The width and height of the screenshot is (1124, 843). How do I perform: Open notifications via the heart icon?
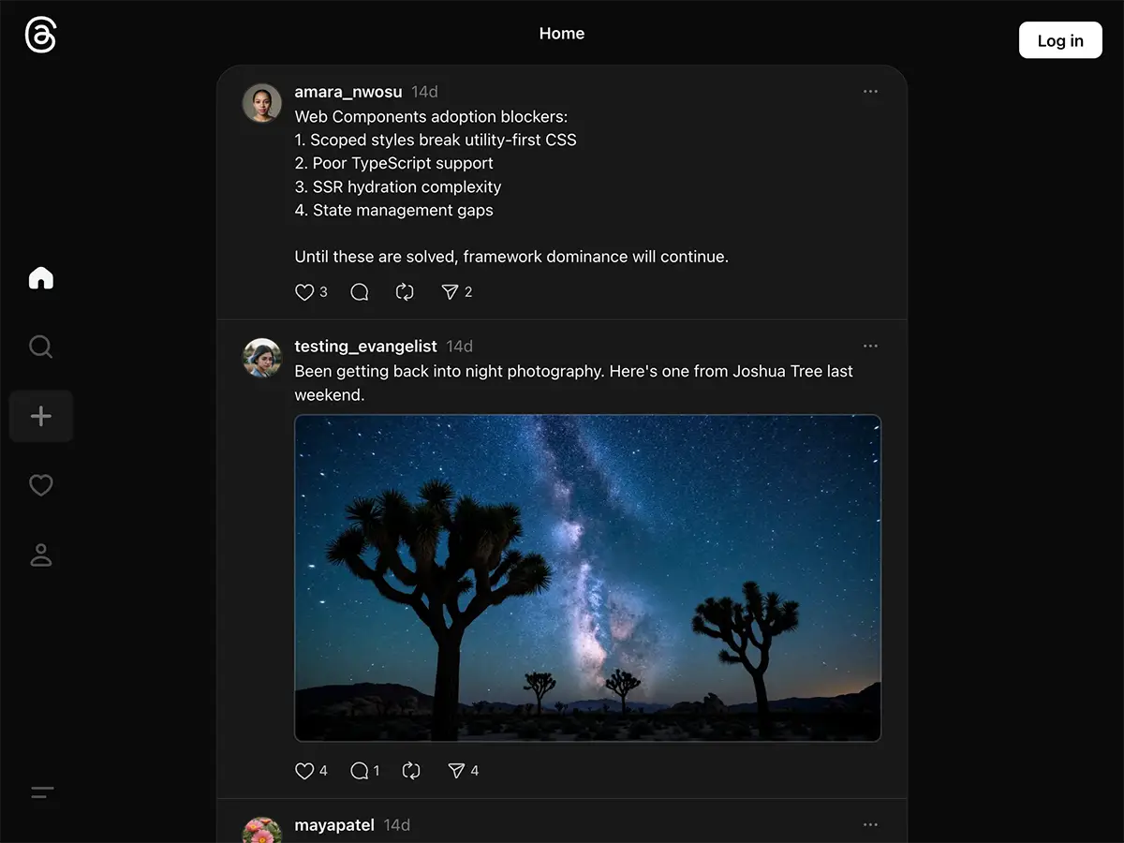40,485
